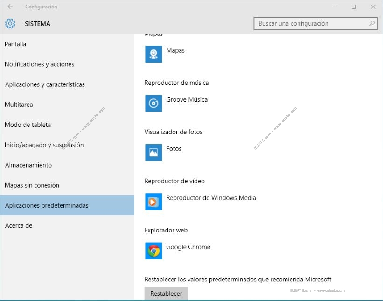Screen dimensions: 383x301
Task: Click the search magnifier icon
Action: 372,23
